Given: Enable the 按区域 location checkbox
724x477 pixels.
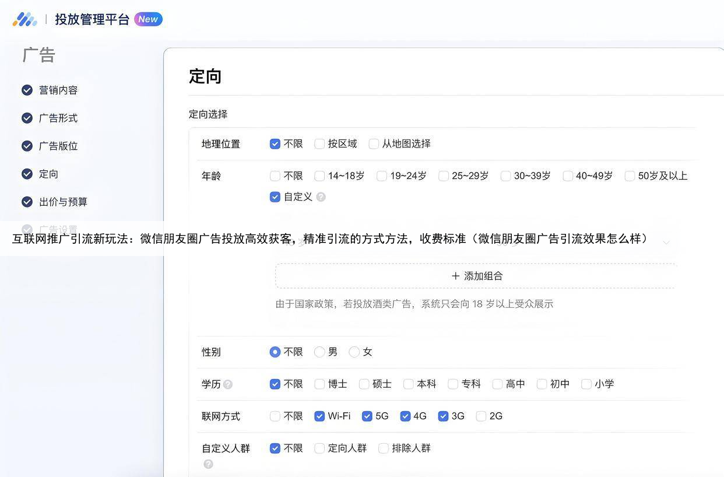Looking at the screenshot, I should coord(319,144).
